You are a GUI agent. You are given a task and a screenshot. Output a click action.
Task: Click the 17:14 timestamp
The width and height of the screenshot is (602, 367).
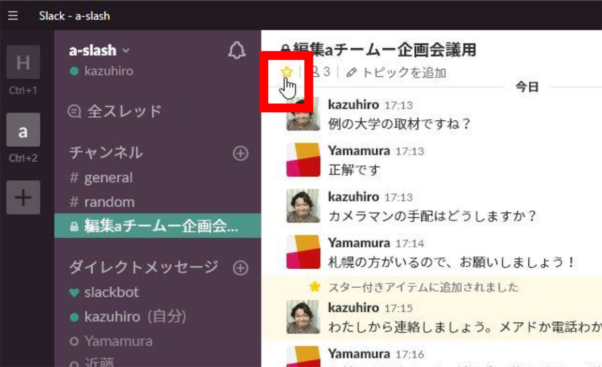[x=410, y=244]
